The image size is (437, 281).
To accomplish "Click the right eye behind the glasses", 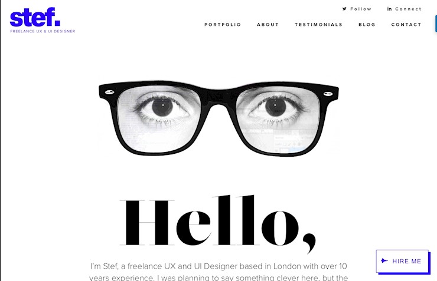I will [276, 107].
